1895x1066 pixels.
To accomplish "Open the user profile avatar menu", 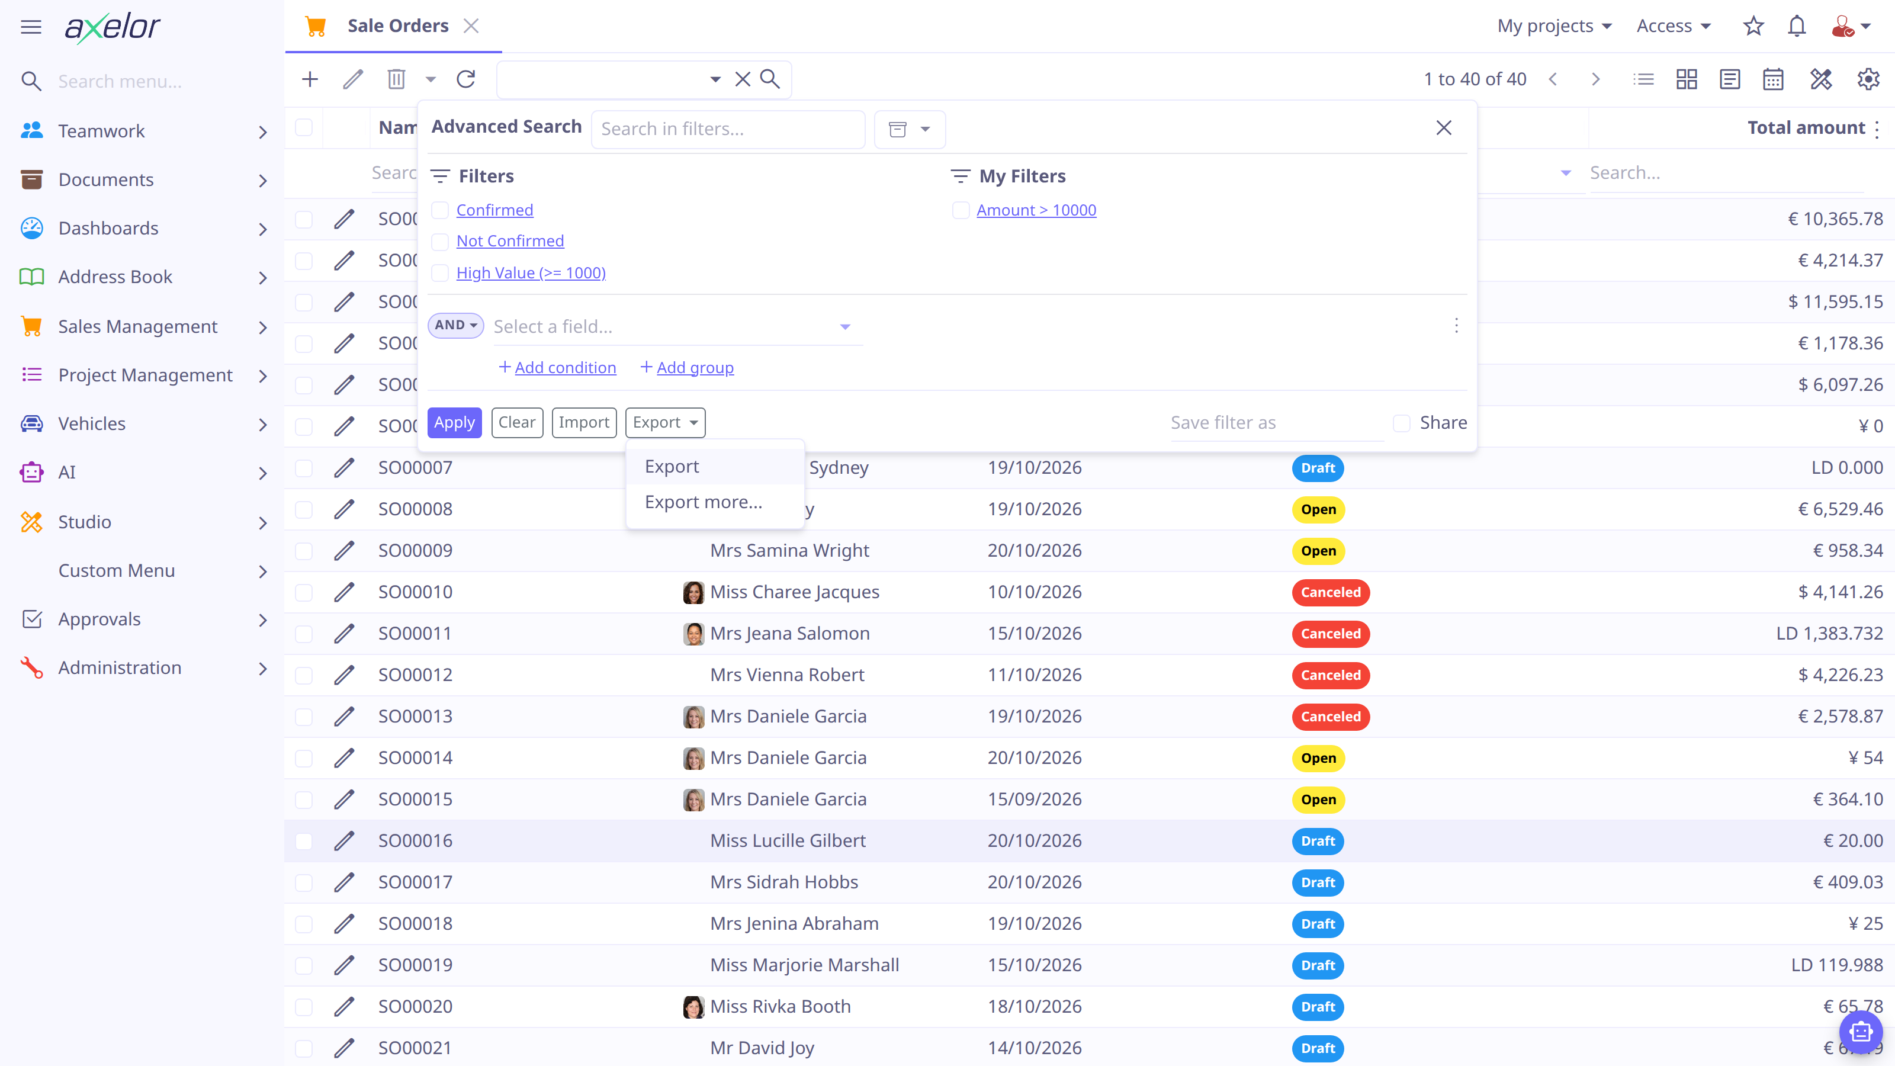I will coord(1851,27).
